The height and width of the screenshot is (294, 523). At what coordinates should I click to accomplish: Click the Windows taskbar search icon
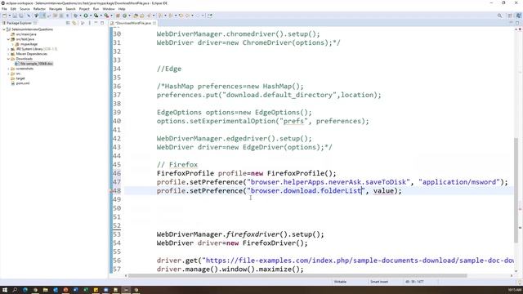15,290
